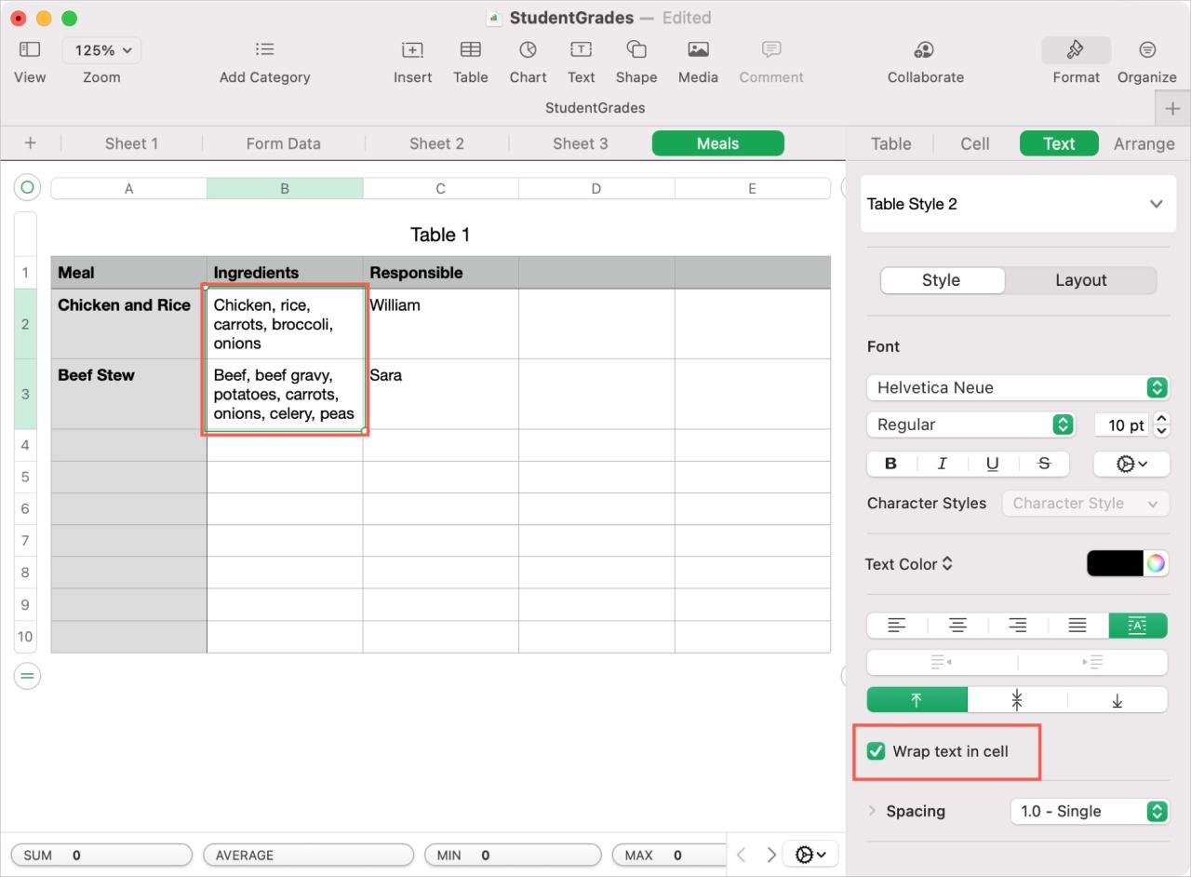Switch to the Sheet 1 tab
The width and height of the screenshot is (1191, 877).
click(x=131, y=143)
